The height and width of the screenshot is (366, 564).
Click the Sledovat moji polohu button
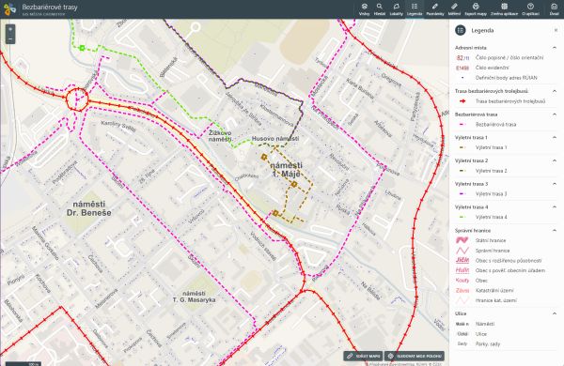point(415,356)
